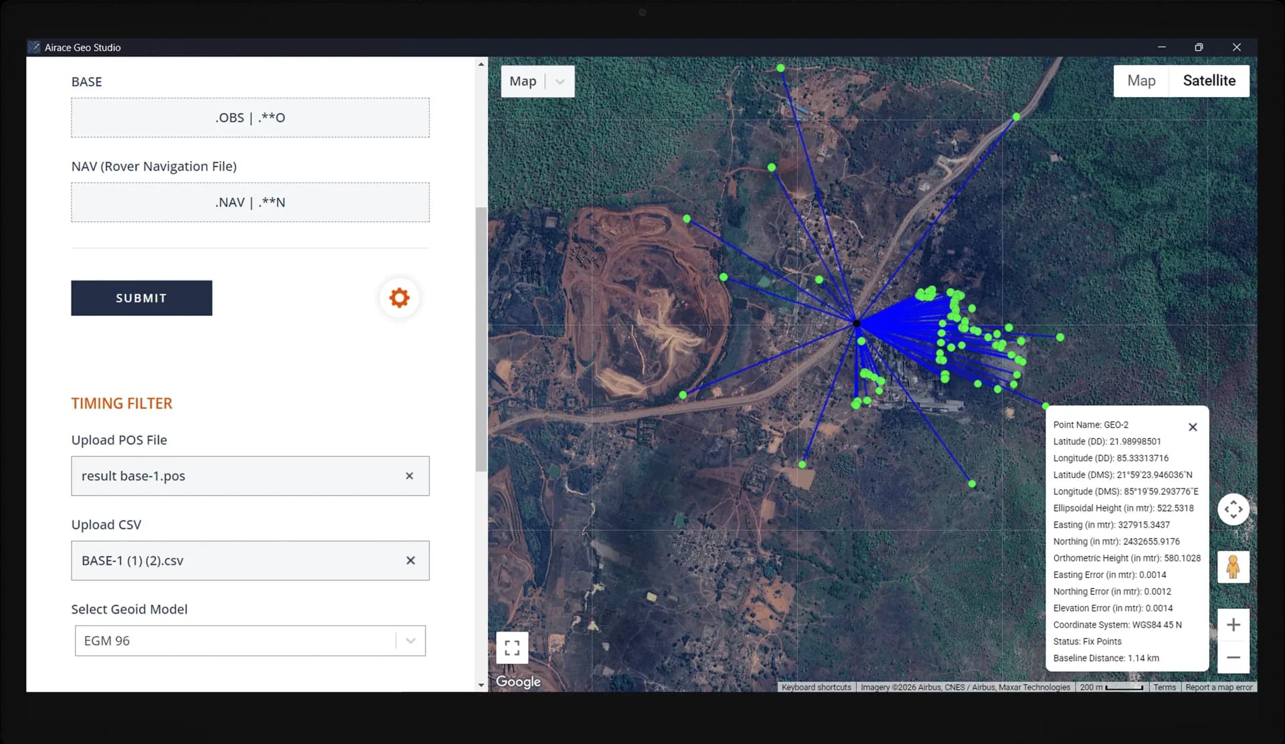Click the 'Ellipsoidal Height (in mtr): 522.5318' line

click(1123, 508)
